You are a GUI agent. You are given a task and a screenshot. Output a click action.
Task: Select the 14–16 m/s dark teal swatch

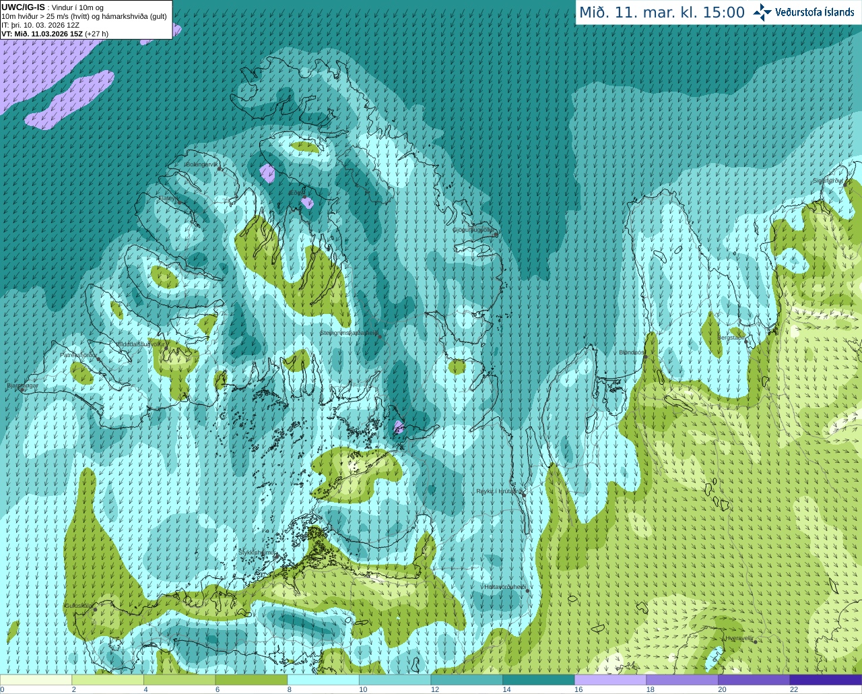539,680
